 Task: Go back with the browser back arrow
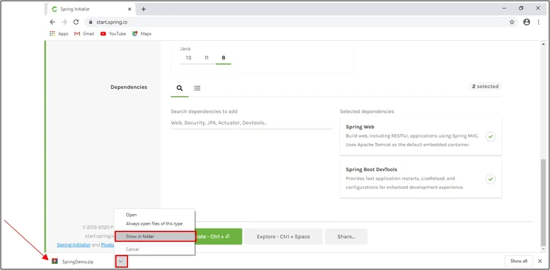pyautogui.click(x=52, y=22)
